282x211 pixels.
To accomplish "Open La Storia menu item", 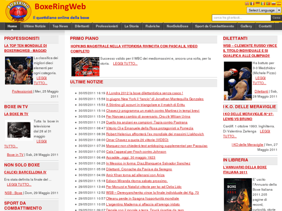I will point(131,26).
